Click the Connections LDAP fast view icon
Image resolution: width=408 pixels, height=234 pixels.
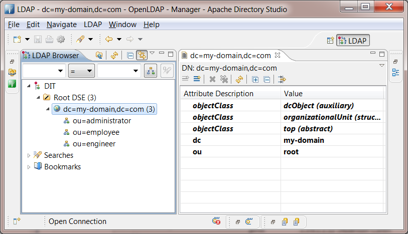[12, 72]
